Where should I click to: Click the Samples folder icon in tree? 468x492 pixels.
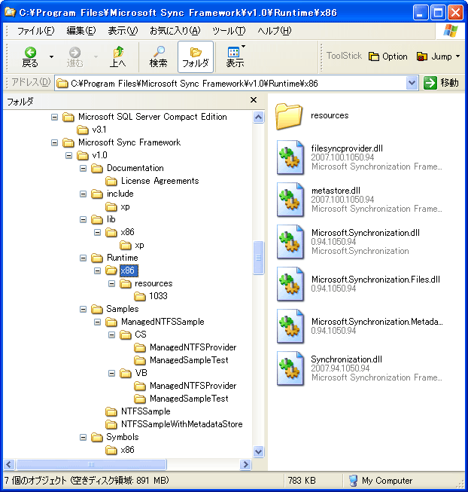pos(97,310)
